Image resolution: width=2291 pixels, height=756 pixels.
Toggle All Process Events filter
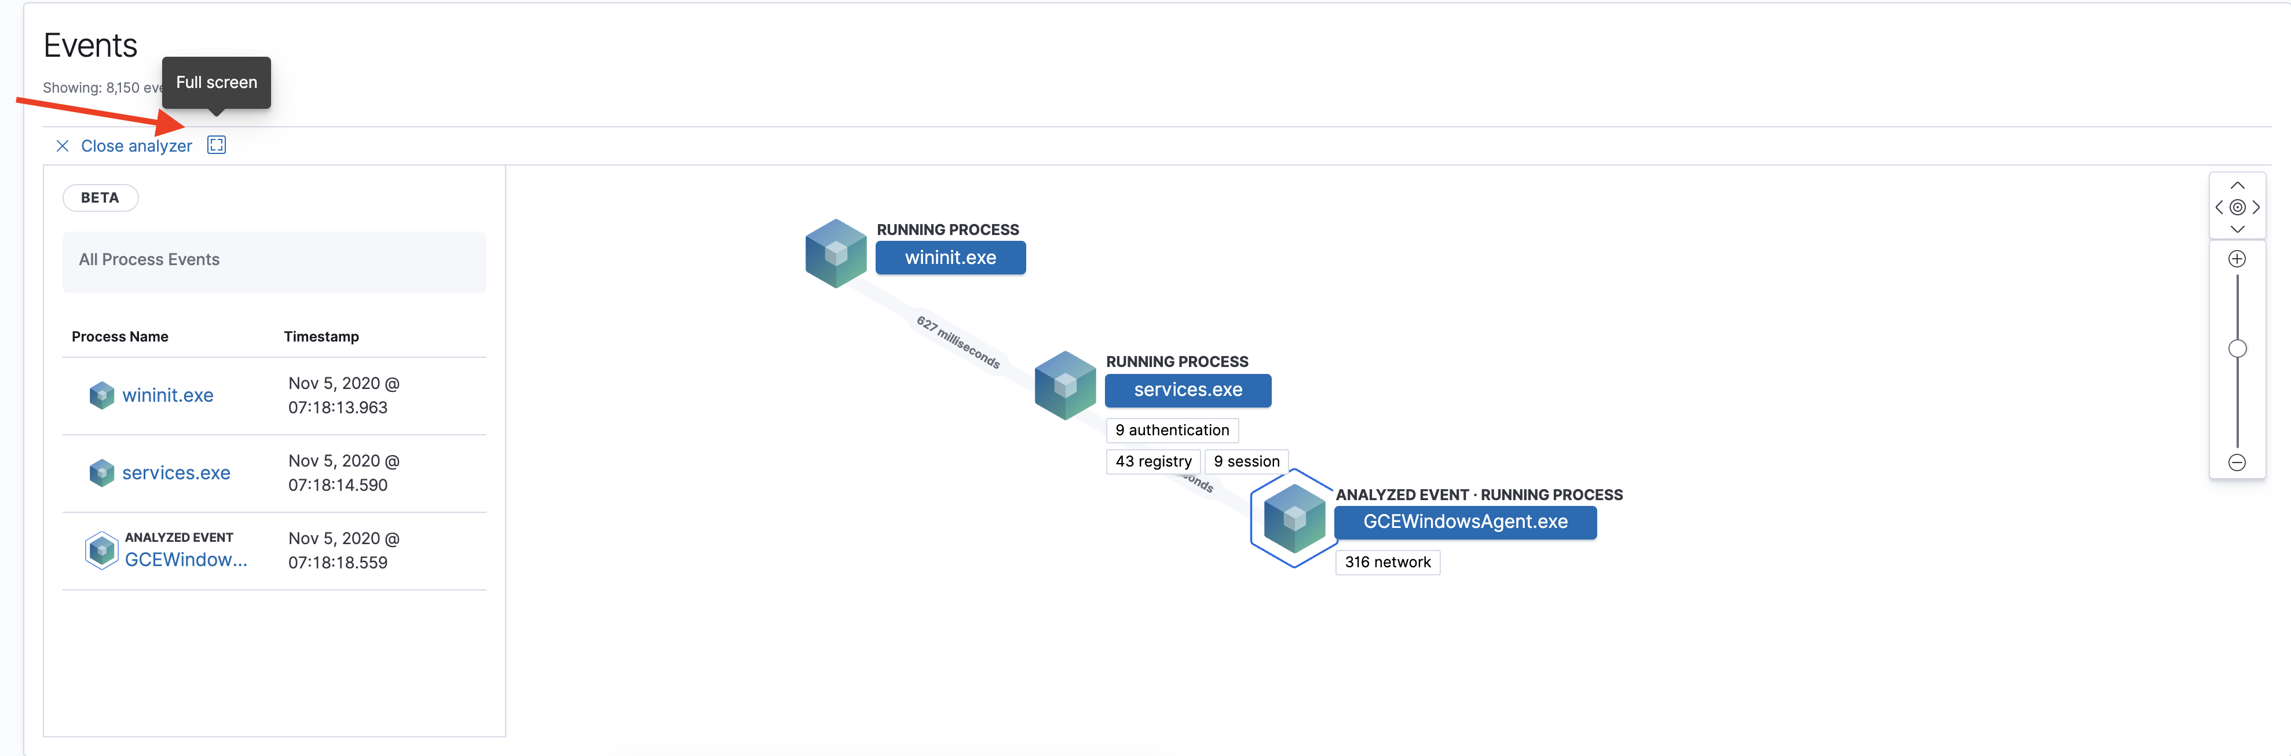click(273, 260)
